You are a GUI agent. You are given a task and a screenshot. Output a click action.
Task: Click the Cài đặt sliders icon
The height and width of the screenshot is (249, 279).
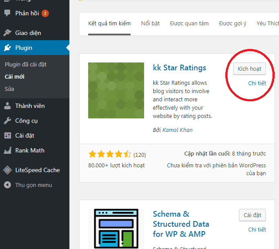pyautogui.click(x=7, y=135)
